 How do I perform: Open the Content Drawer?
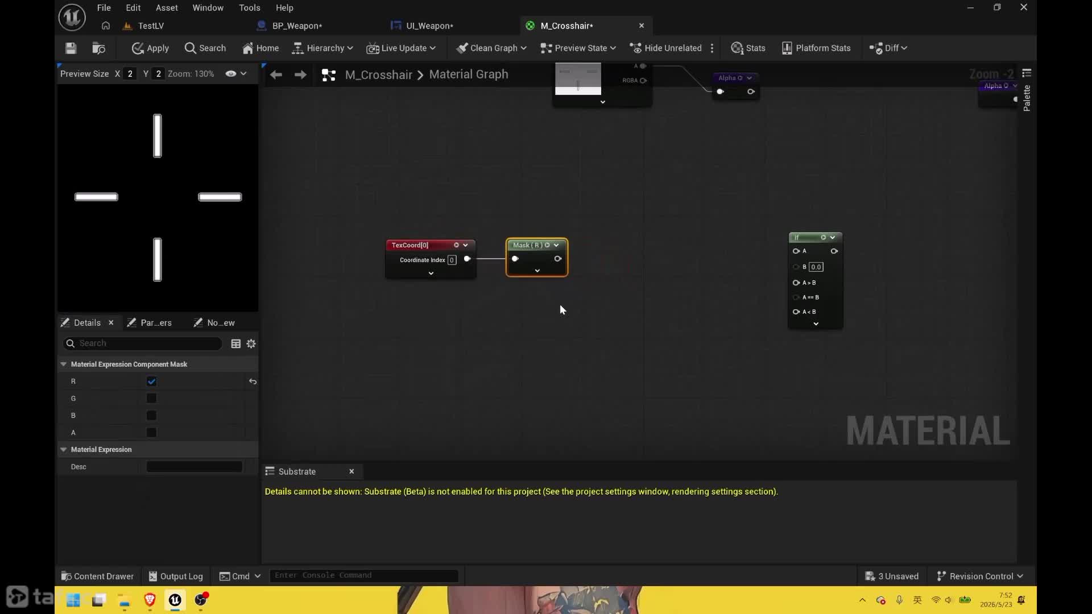click(97, 576)
